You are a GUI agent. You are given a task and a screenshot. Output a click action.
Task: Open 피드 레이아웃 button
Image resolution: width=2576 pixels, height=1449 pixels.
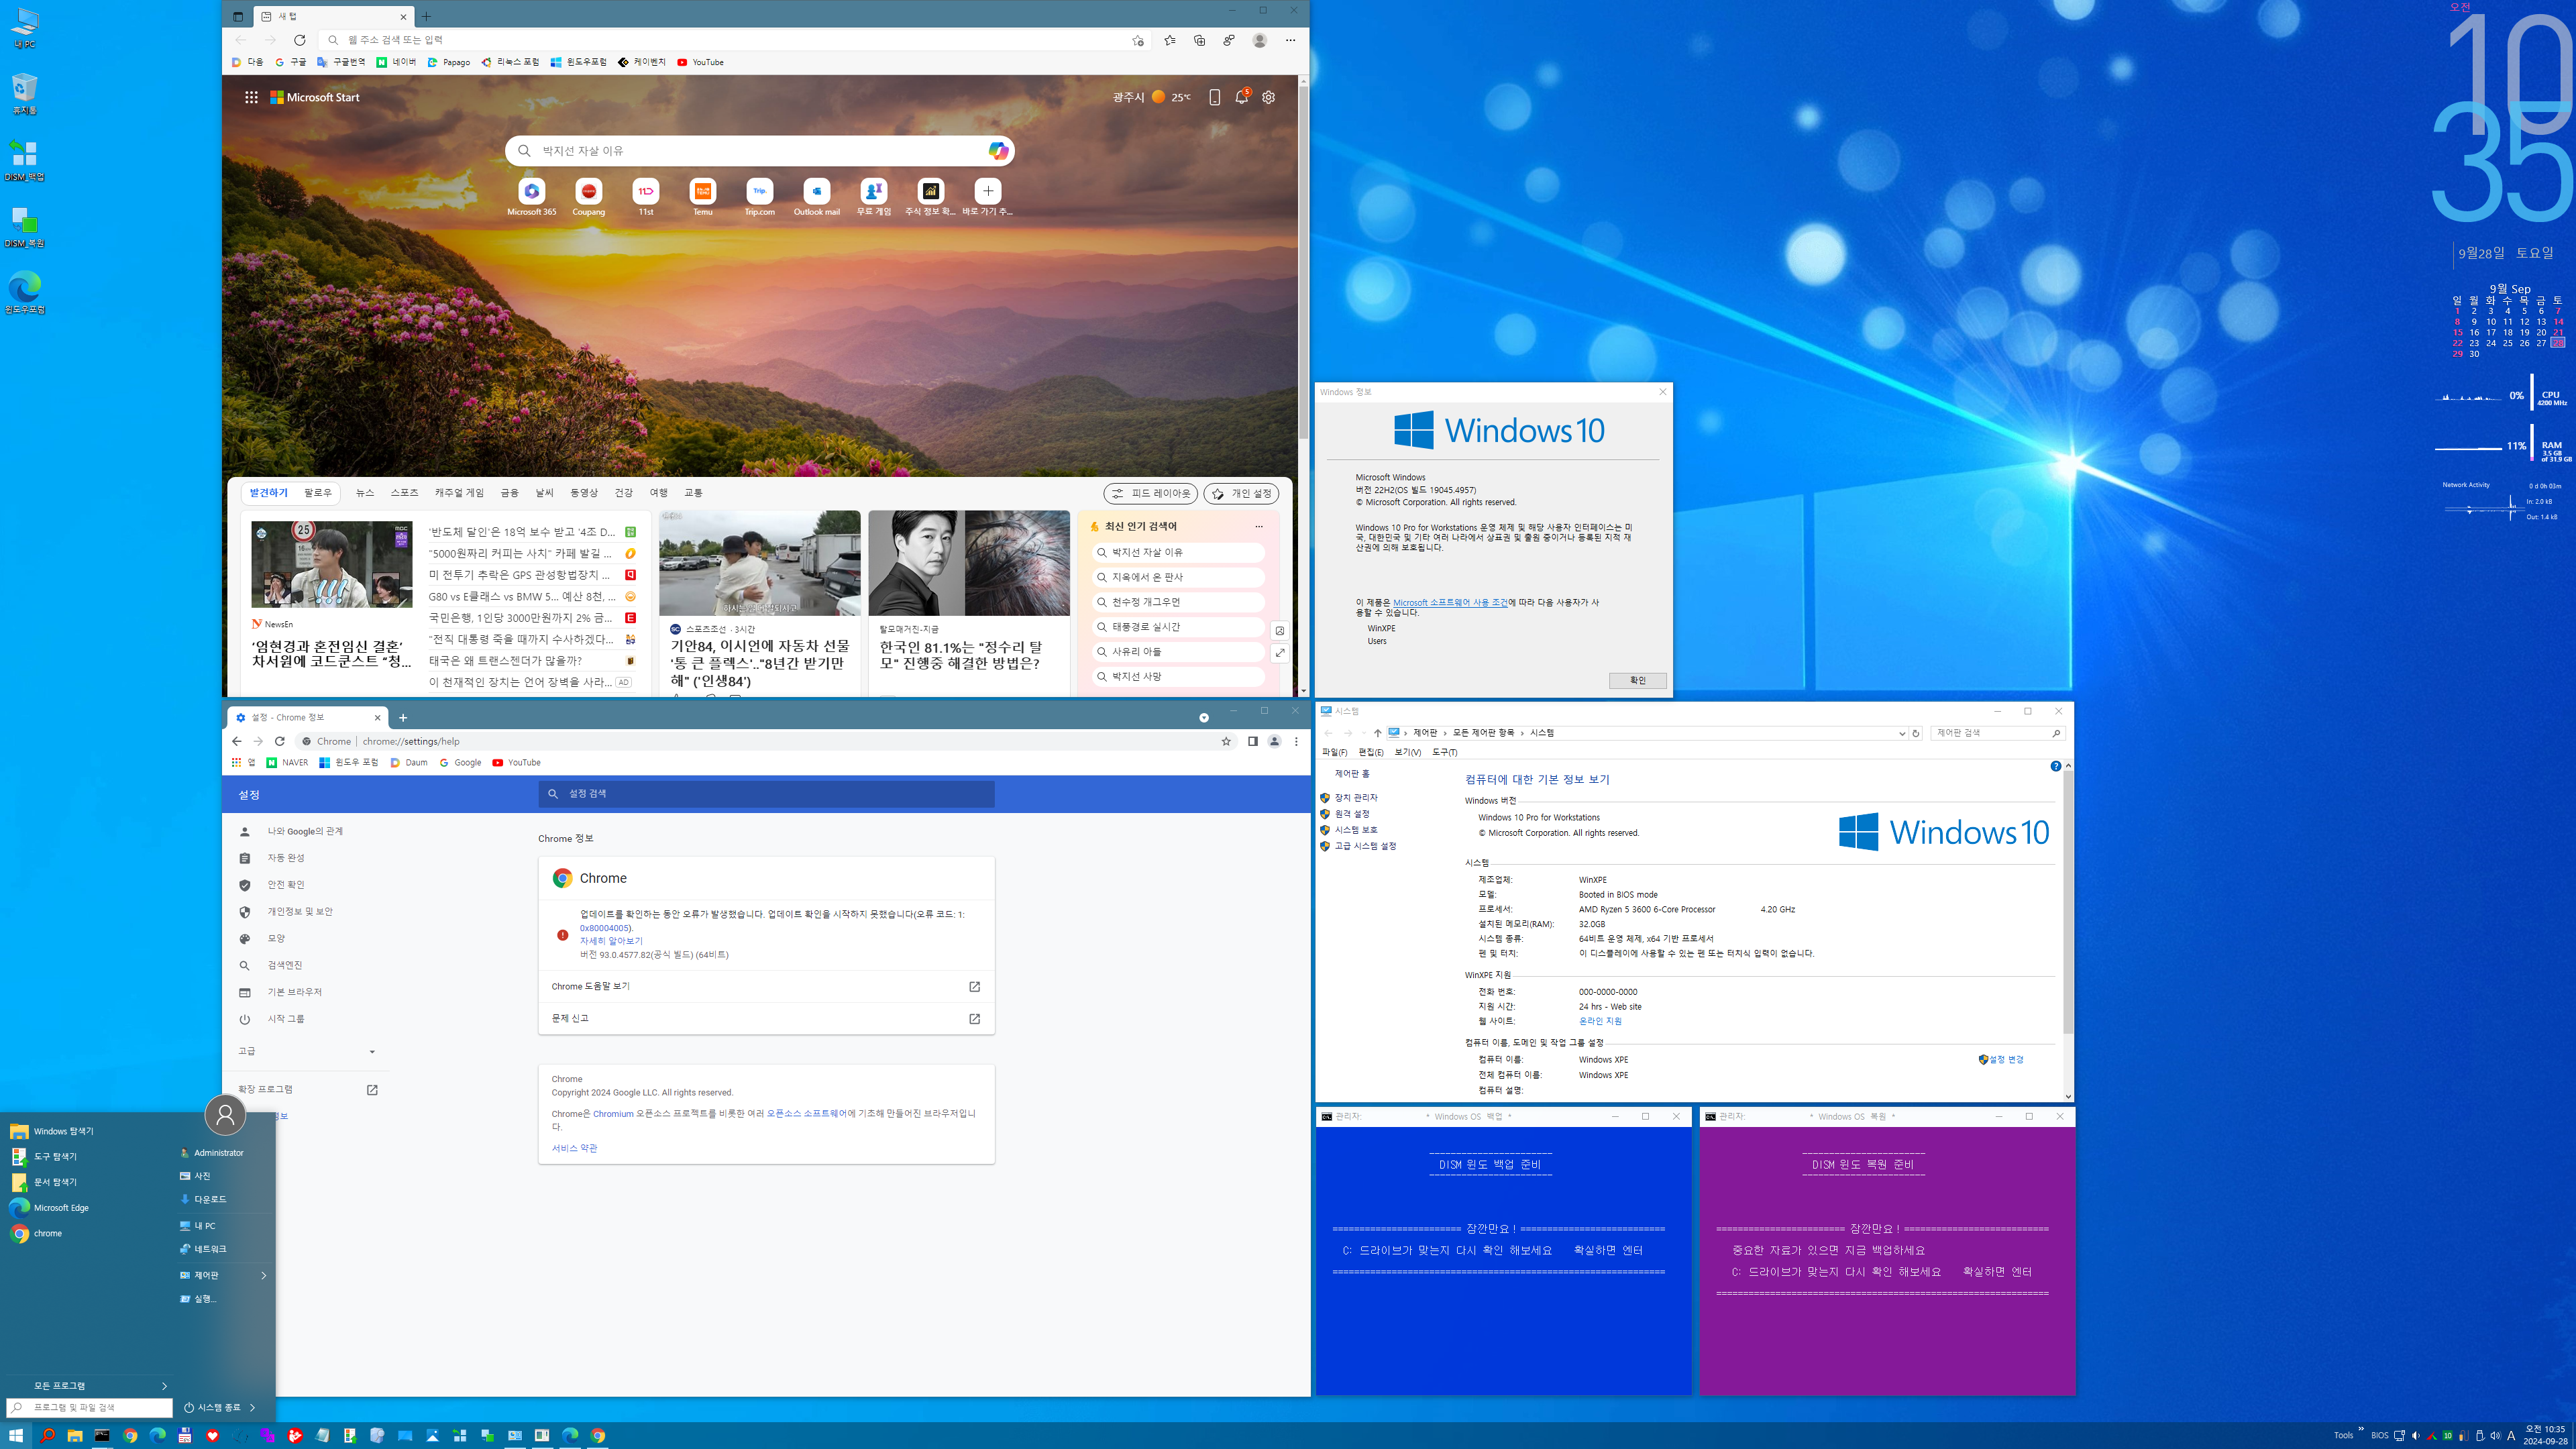pyautogui.click(x=1150, y=493)
